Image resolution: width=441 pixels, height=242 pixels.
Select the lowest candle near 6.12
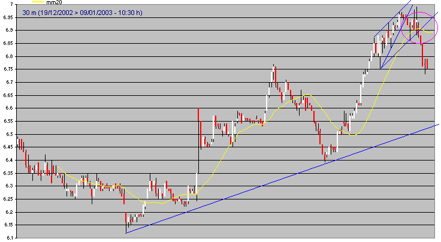coord(126,223)
